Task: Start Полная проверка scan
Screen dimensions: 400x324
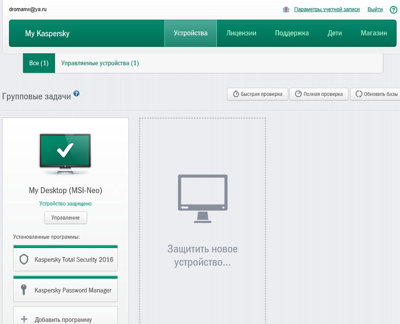Action: [x=319, y=94]
